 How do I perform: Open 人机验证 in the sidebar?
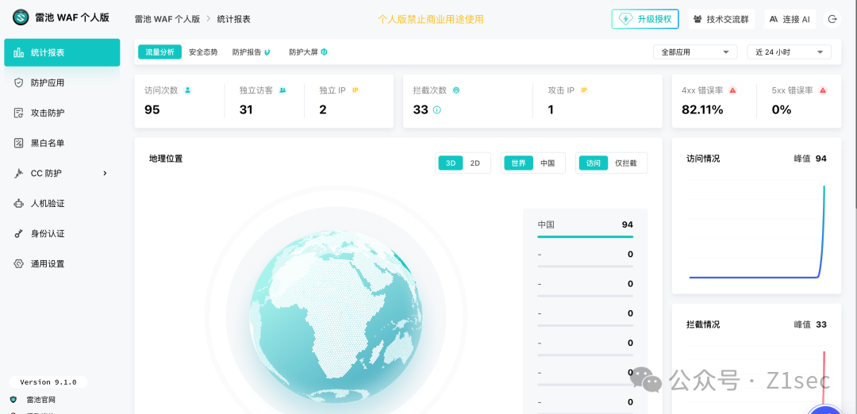point(63,203)
